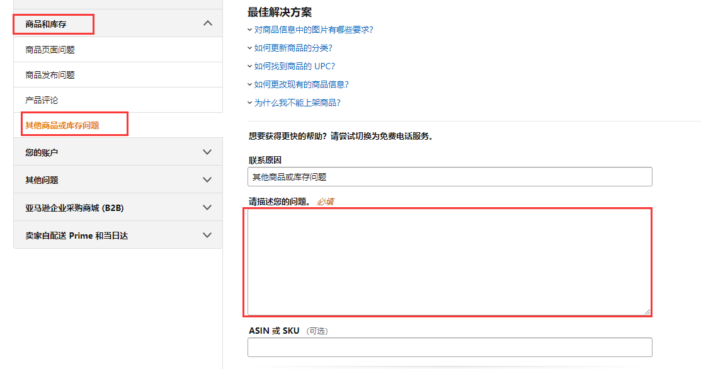
Task: Open link 如何更改现有的商品信息?
Action: (x=301, y=84)
